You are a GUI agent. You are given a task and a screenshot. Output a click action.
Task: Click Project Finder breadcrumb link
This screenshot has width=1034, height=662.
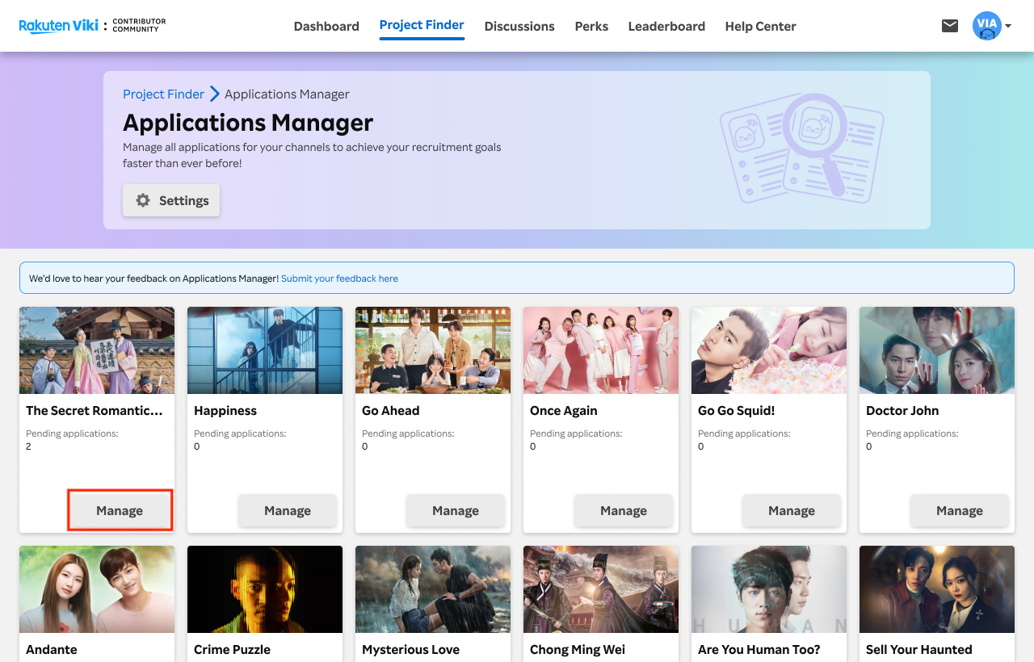[x=163, y=94]
